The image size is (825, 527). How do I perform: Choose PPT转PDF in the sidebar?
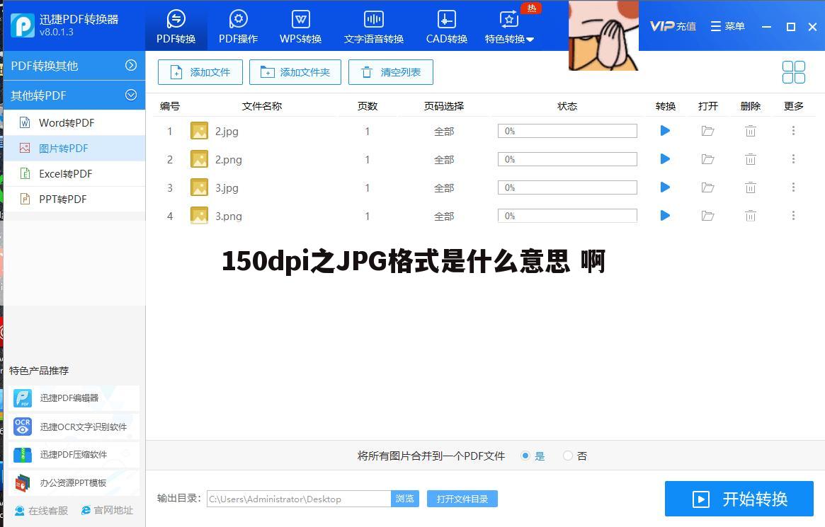[x=74, y=199]
